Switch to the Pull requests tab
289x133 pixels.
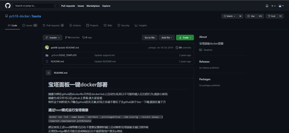click(x=53, y=25)
